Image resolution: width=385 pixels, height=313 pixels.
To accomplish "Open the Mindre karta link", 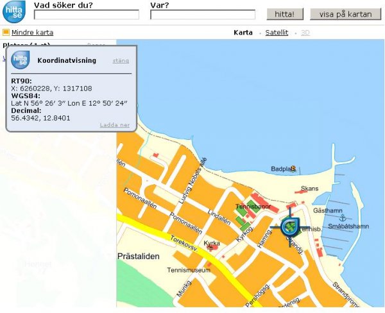I will pos(33,33).
